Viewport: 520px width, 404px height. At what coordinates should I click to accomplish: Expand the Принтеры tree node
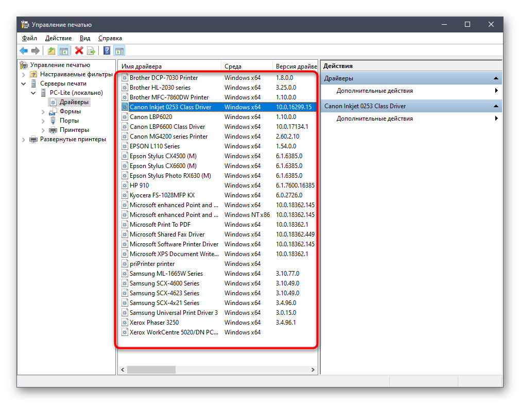[43, 130]
